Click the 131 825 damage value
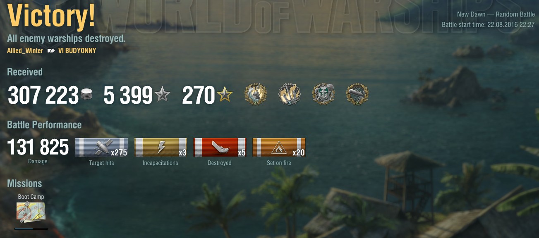The height and width of the screenshot is (238, 539). [x=38, y=147]
